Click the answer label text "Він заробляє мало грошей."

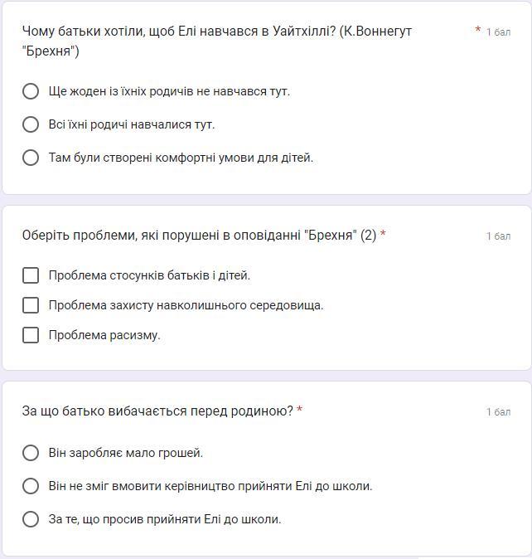(x=126, y=453)
